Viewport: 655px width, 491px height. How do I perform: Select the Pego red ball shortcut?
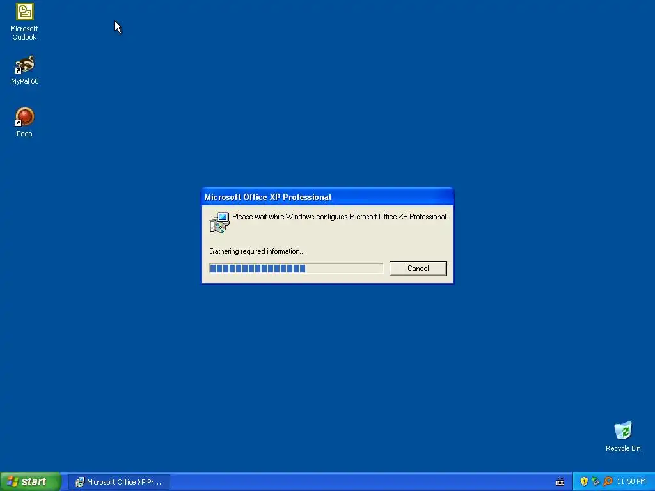pos(24,122)
